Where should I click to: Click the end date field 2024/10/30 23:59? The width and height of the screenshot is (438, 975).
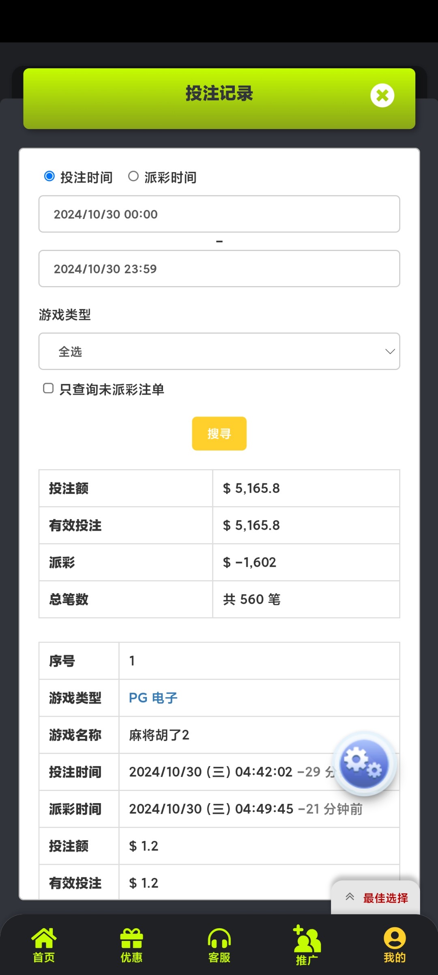coord(219,269)
